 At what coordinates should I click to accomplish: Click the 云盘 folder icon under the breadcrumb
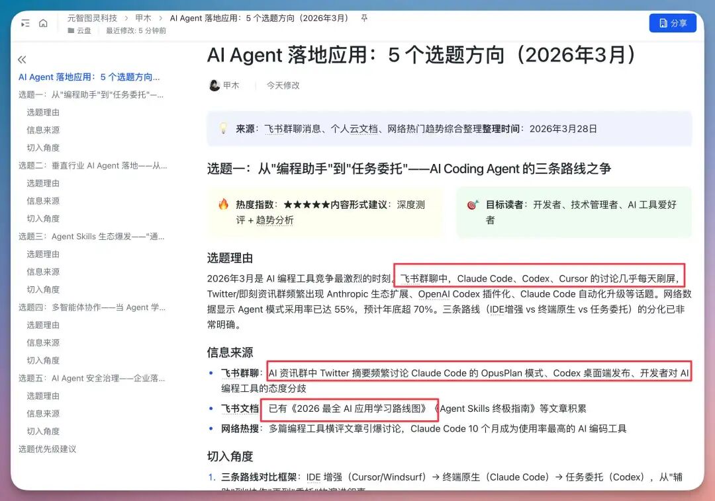point(70,30)
